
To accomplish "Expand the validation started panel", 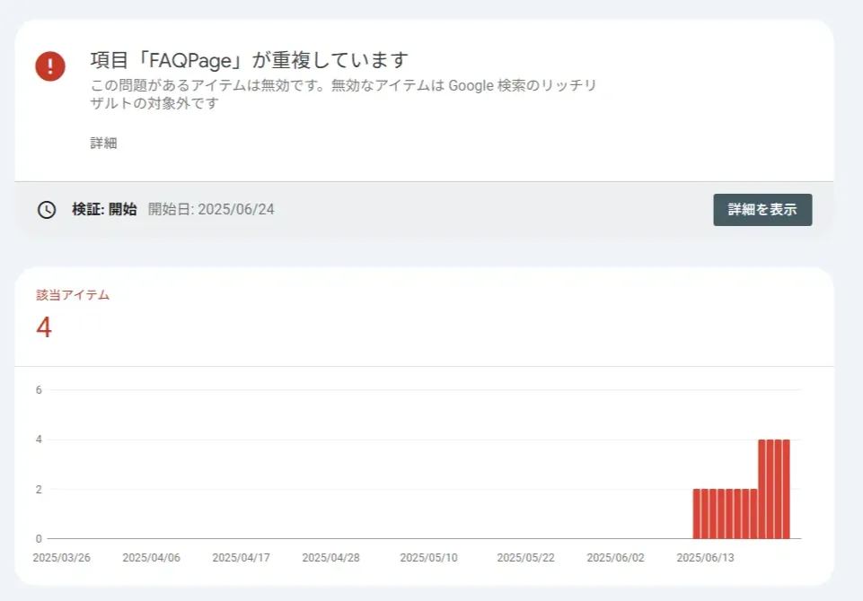I will coord(762,209).
